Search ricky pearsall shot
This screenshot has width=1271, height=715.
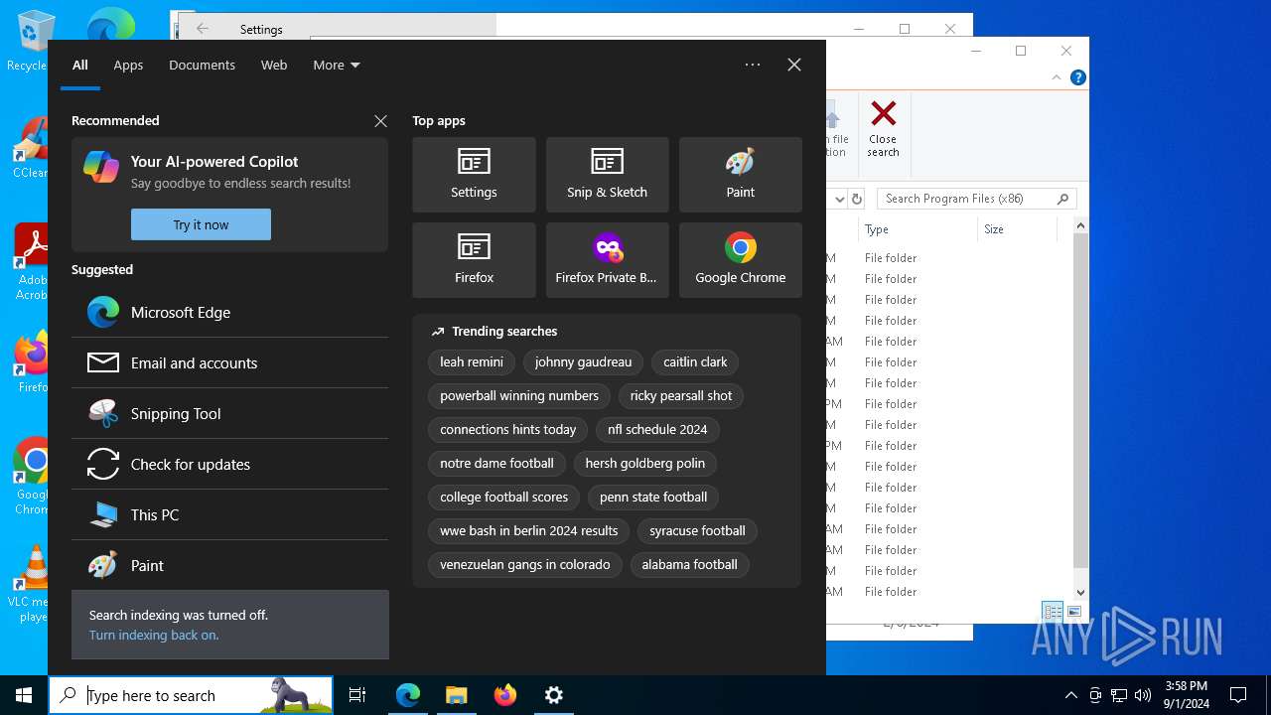[681, 395]
